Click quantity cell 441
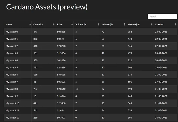Image resolution: width=178 pixels, height=122 pixels. pos(35,32)
